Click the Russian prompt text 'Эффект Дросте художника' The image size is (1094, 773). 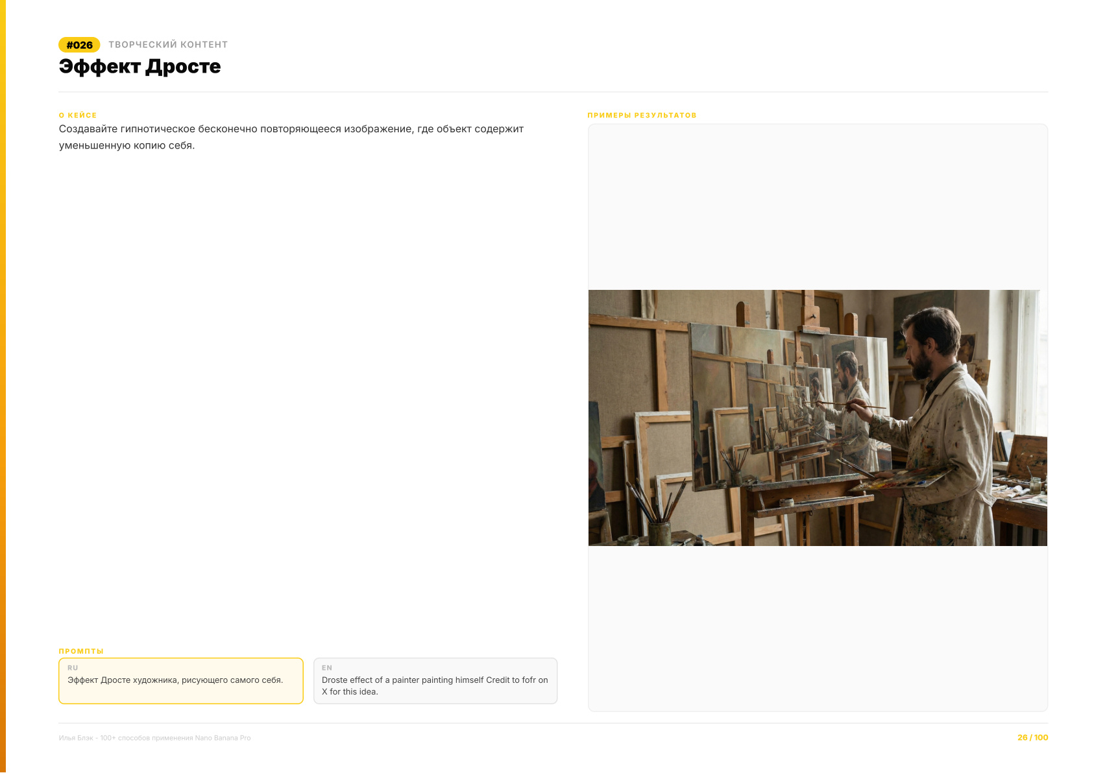[x=175, y=680]
